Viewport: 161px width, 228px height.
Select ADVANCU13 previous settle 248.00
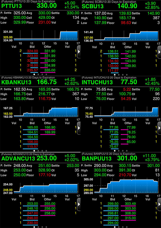click(x=20, y=165)
